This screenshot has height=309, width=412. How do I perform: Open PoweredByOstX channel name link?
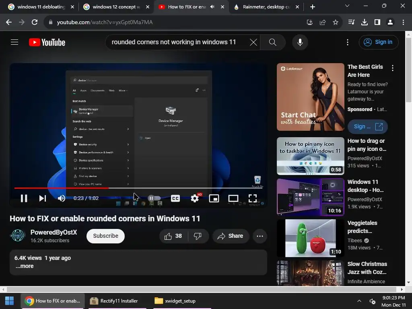click(54, 232)
